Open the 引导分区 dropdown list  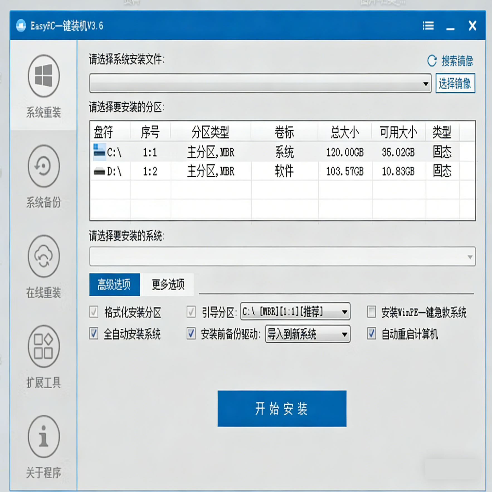point(344,312)
